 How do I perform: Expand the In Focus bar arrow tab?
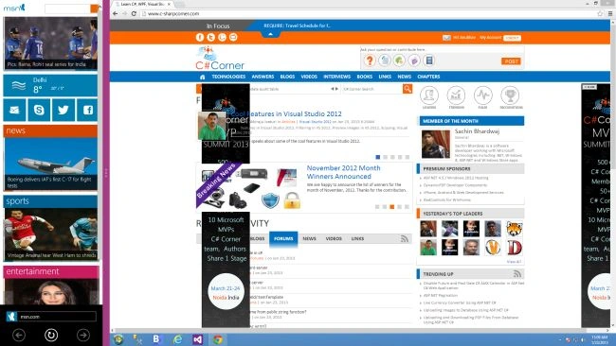270,34
